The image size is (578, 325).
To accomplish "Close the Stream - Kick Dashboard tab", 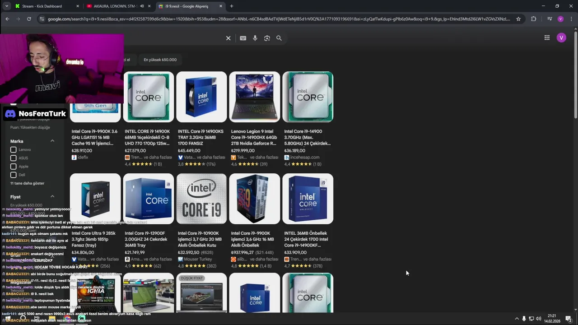I will point(78,6).
